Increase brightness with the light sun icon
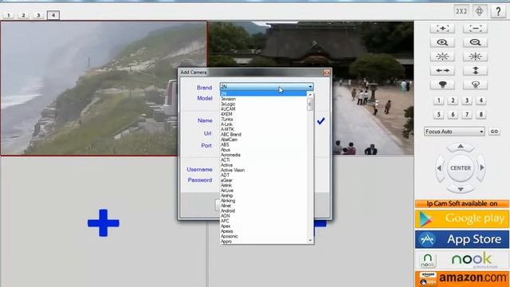 coord(442,57)
